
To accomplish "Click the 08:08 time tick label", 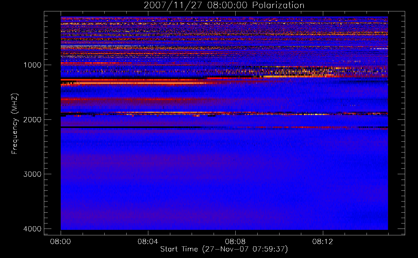I will tap(235, 242).
